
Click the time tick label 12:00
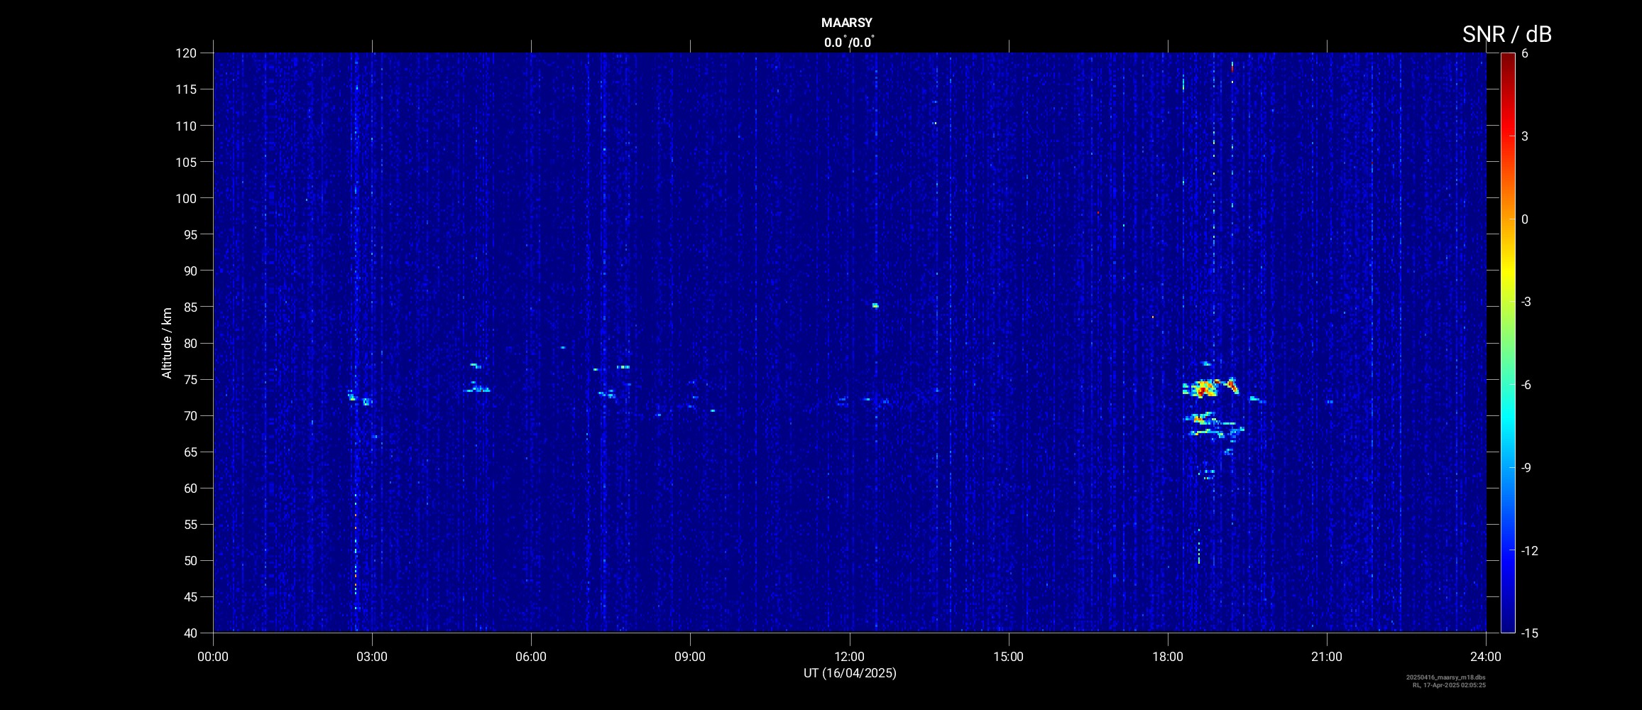tap(849, 657)
